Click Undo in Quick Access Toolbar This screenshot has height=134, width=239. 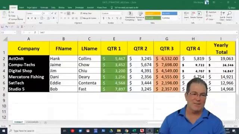coord(7,27)
